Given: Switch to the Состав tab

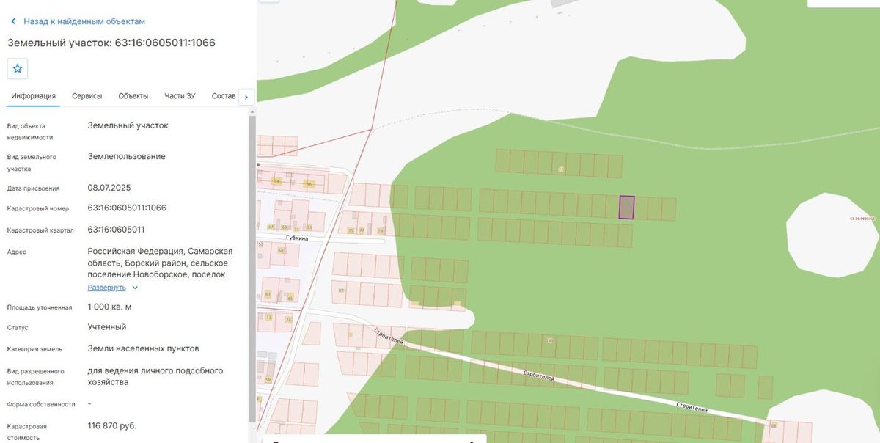Looking at the screenshot, I should (224, 96).
